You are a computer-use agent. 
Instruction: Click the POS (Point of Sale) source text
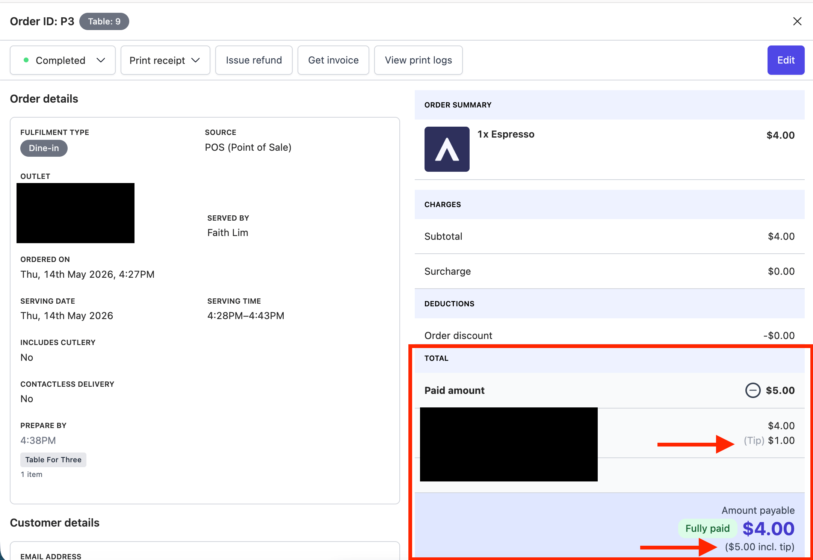click(248, 147)
